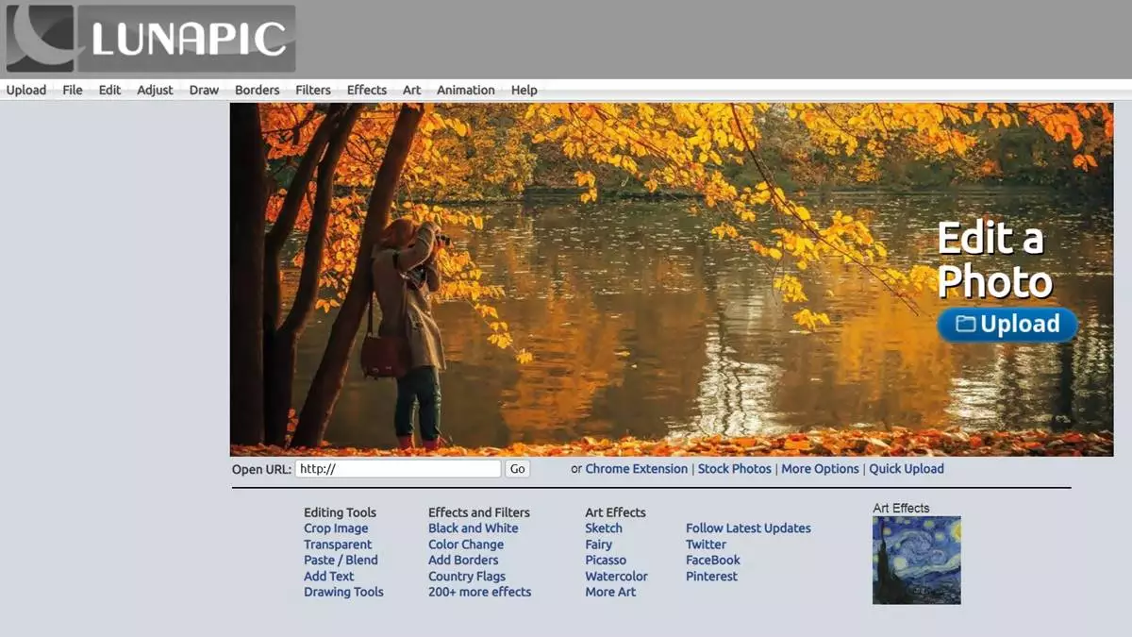Screen dimensions: 1132x637
Task: Open the Paste / Blend link
Action: point(341,561)
